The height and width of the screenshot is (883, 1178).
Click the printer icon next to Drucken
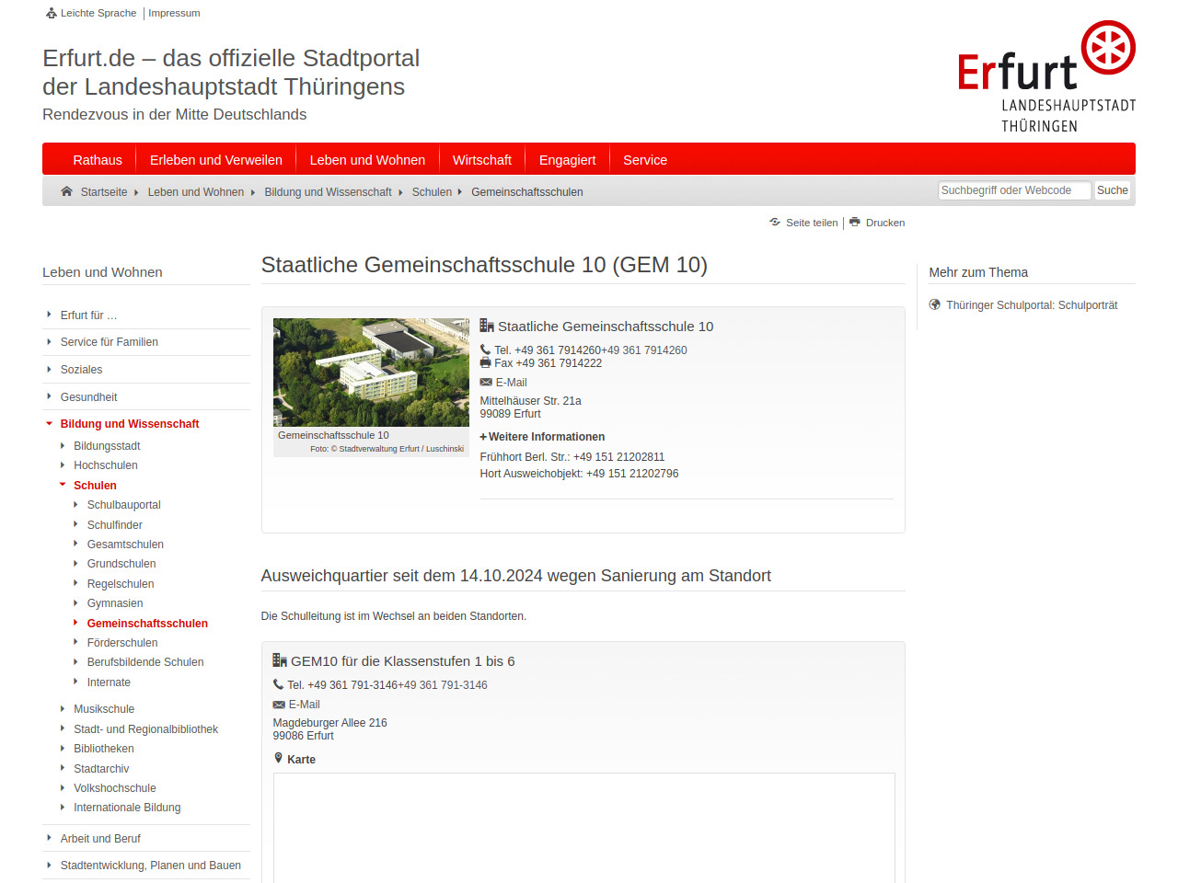855,223
